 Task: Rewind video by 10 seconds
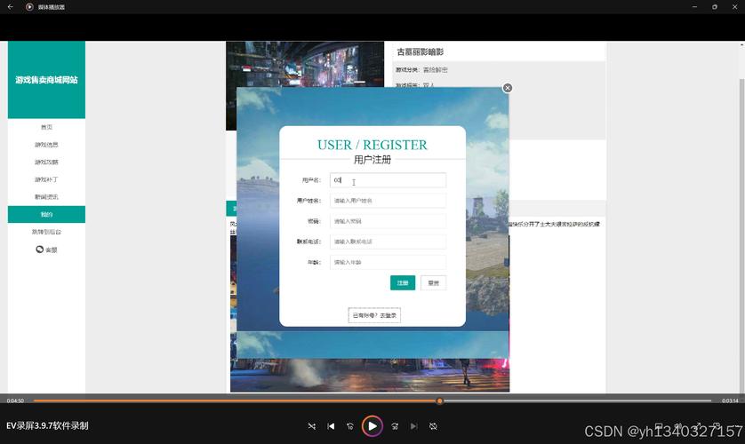pos(350,426)
